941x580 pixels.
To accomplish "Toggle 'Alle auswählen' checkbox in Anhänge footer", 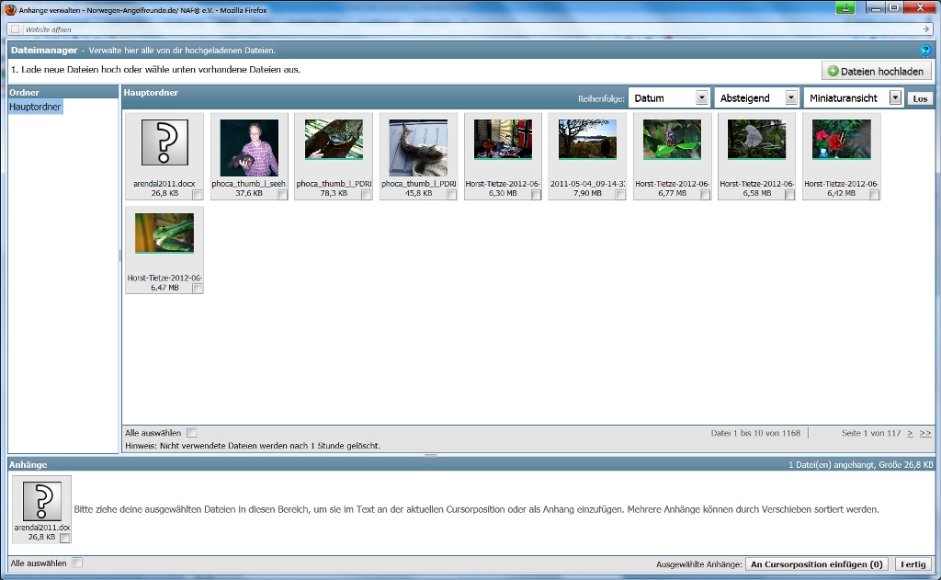I will click(77, 563).
